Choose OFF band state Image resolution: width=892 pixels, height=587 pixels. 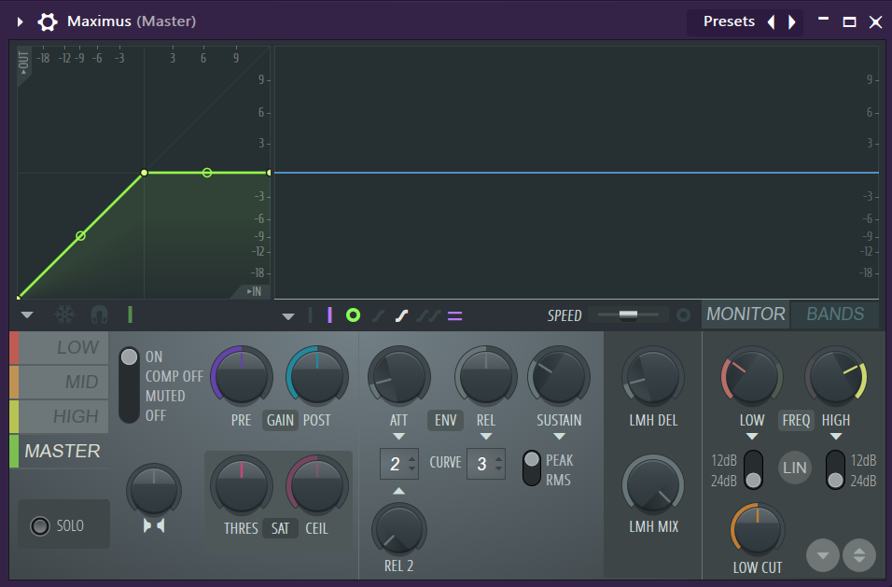point(156,415)
